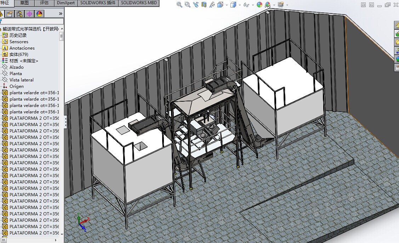Click left white hopper bin in model
Screen dimensions: 399x243
pos(132,163)
